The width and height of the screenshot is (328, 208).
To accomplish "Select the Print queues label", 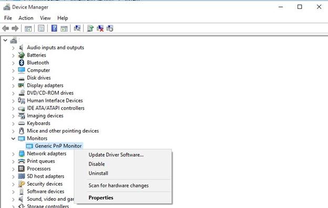I will (41, 161).
